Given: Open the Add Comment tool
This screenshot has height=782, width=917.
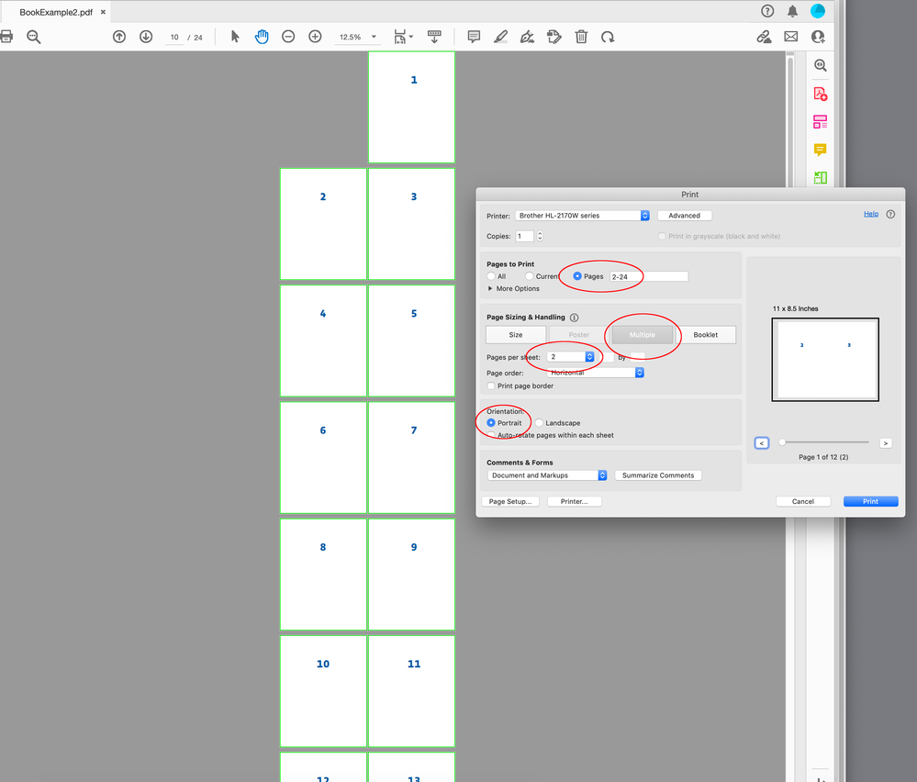Looking at the screenshot, I should (474, 36).
